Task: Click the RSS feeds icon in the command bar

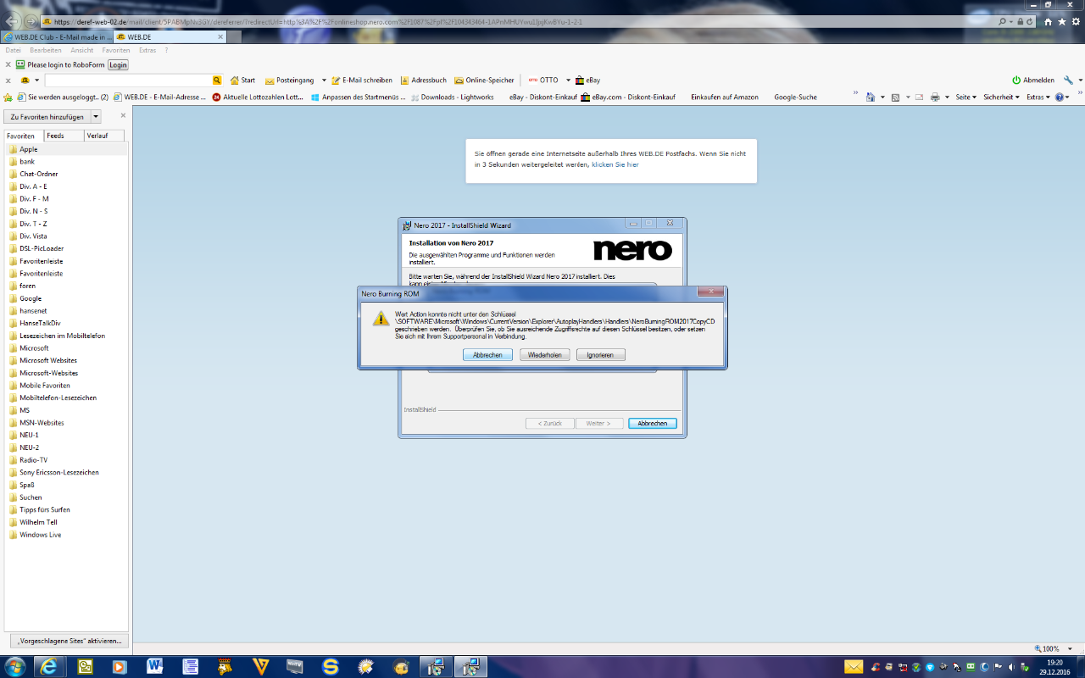Action: 895,97
